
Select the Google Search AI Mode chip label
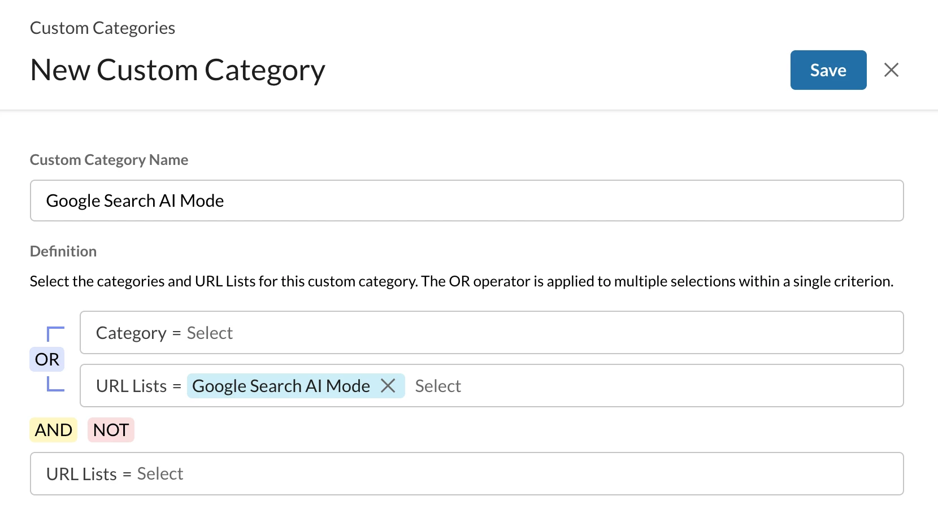tap(281, 386)
